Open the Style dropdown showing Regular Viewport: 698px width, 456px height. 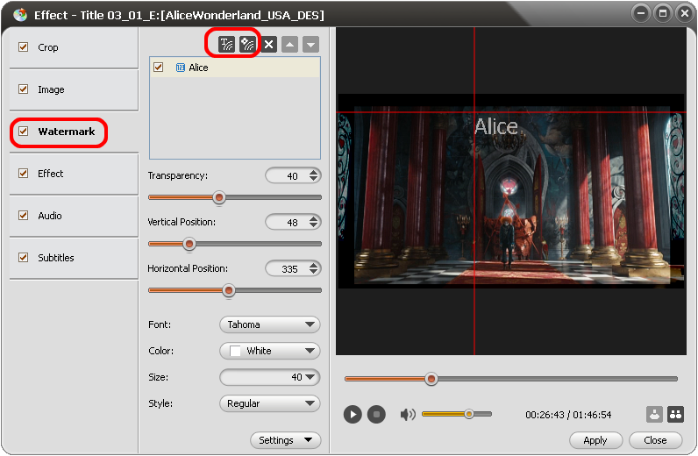coord(270,403)
